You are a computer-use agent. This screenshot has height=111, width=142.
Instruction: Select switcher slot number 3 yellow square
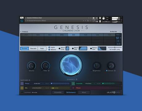[22, 88]
